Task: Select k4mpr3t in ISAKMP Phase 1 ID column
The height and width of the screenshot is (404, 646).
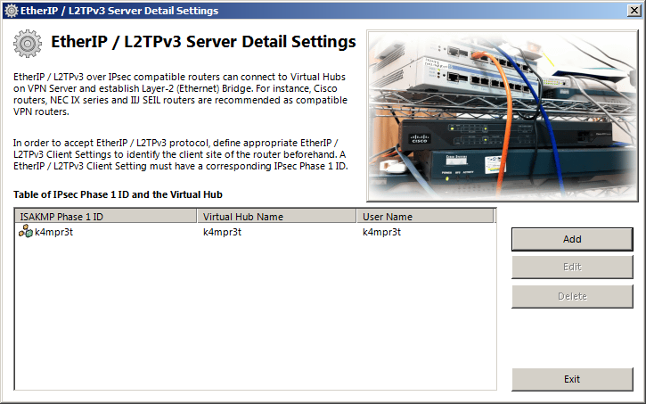Action: coord(54,232)
